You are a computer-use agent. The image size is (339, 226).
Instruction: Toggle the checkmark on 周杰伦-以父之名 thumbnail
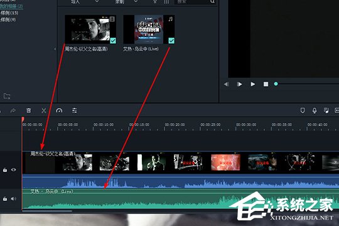click(113, 41)
